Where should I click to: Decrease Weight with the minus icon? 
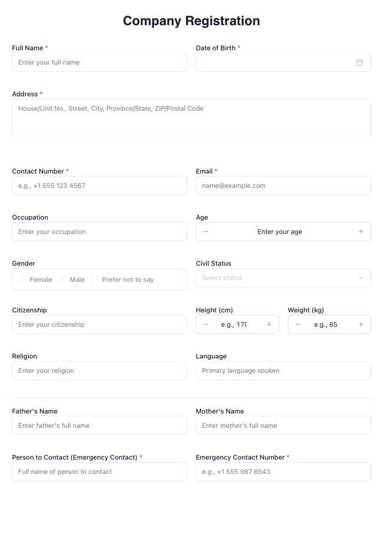[x=298, y=324]
